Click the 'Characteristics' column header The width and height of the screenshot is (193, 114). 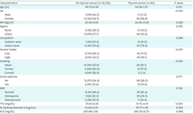click(9, 3)
